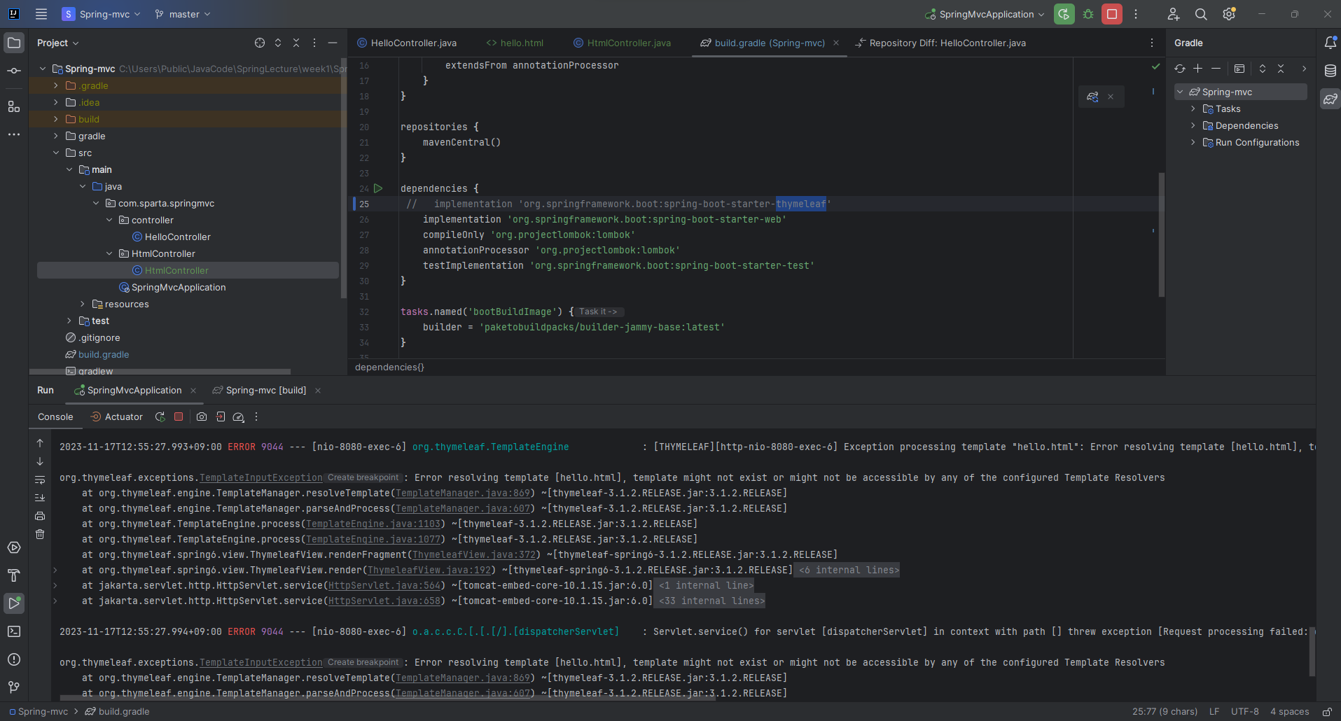Open HttpServlet.java:564 stack trace link
1341x721 pixels.
[x=384, y=585]
